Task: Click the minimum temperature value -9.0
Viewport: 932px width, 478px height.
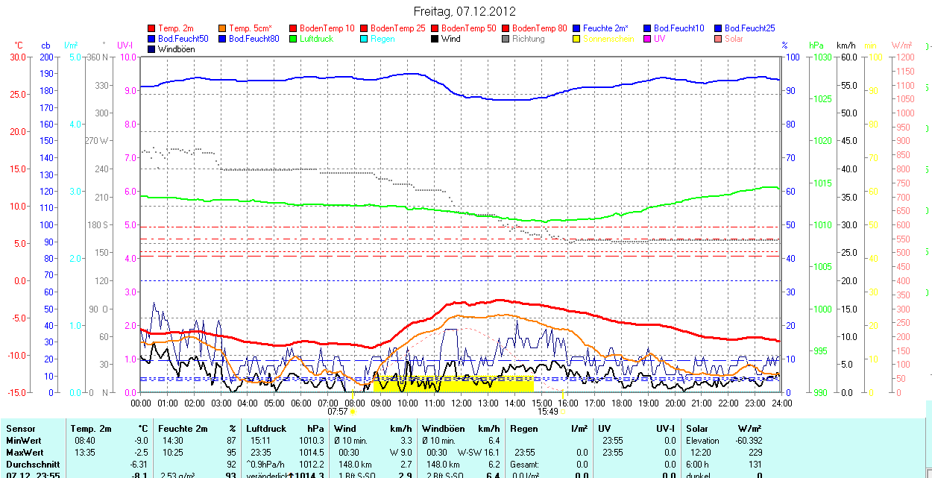Action: coord(142,441)
